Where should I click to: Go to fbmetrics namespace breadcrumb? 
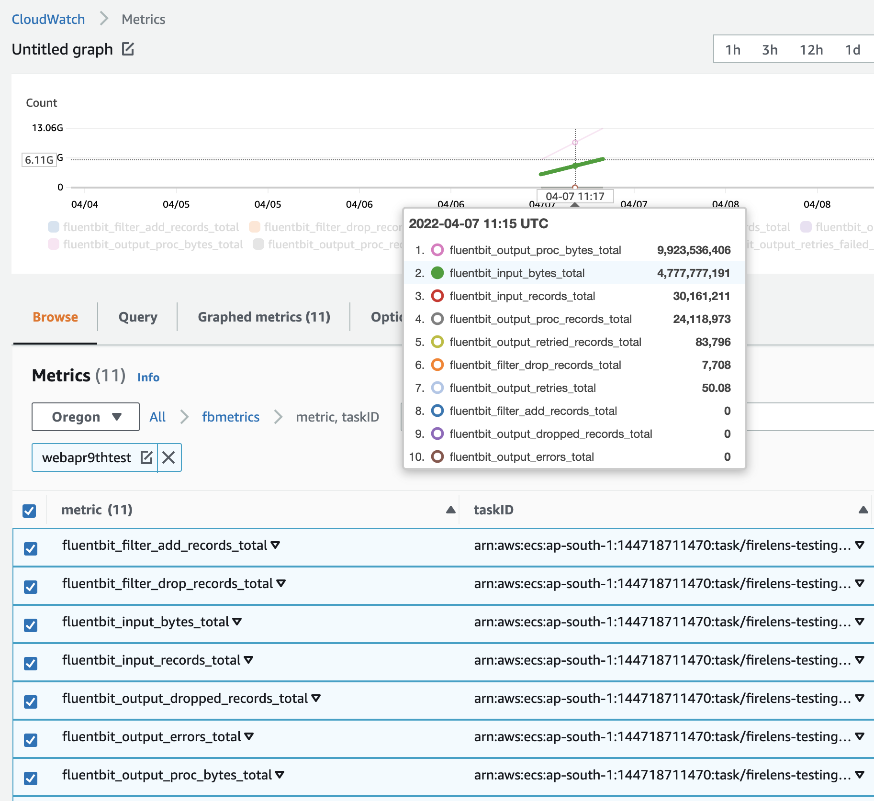coord(231,417)
